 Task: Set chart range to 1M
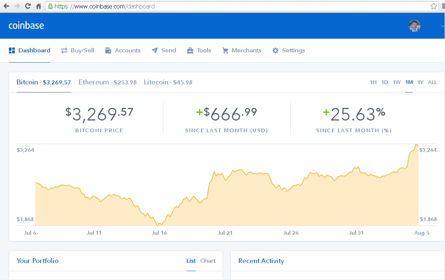tap(409, 82)
